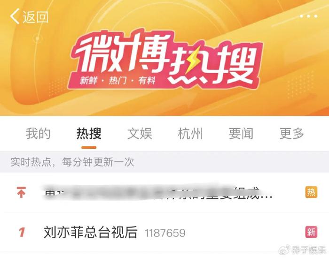
Task: Switch to the 我的 tab
Action: [38, 133]
